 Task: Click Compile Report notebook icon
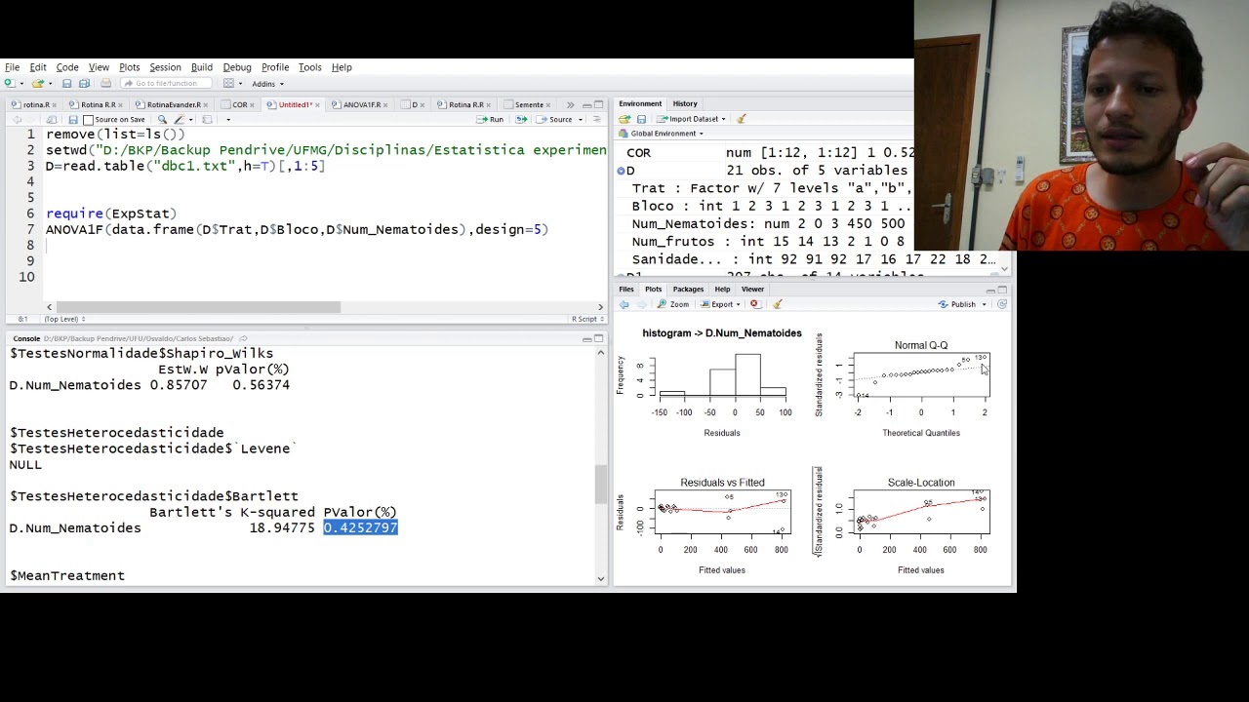[207, 119]
